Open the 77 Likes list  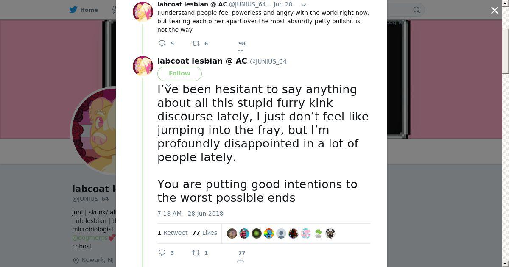(x=204, y=233)
